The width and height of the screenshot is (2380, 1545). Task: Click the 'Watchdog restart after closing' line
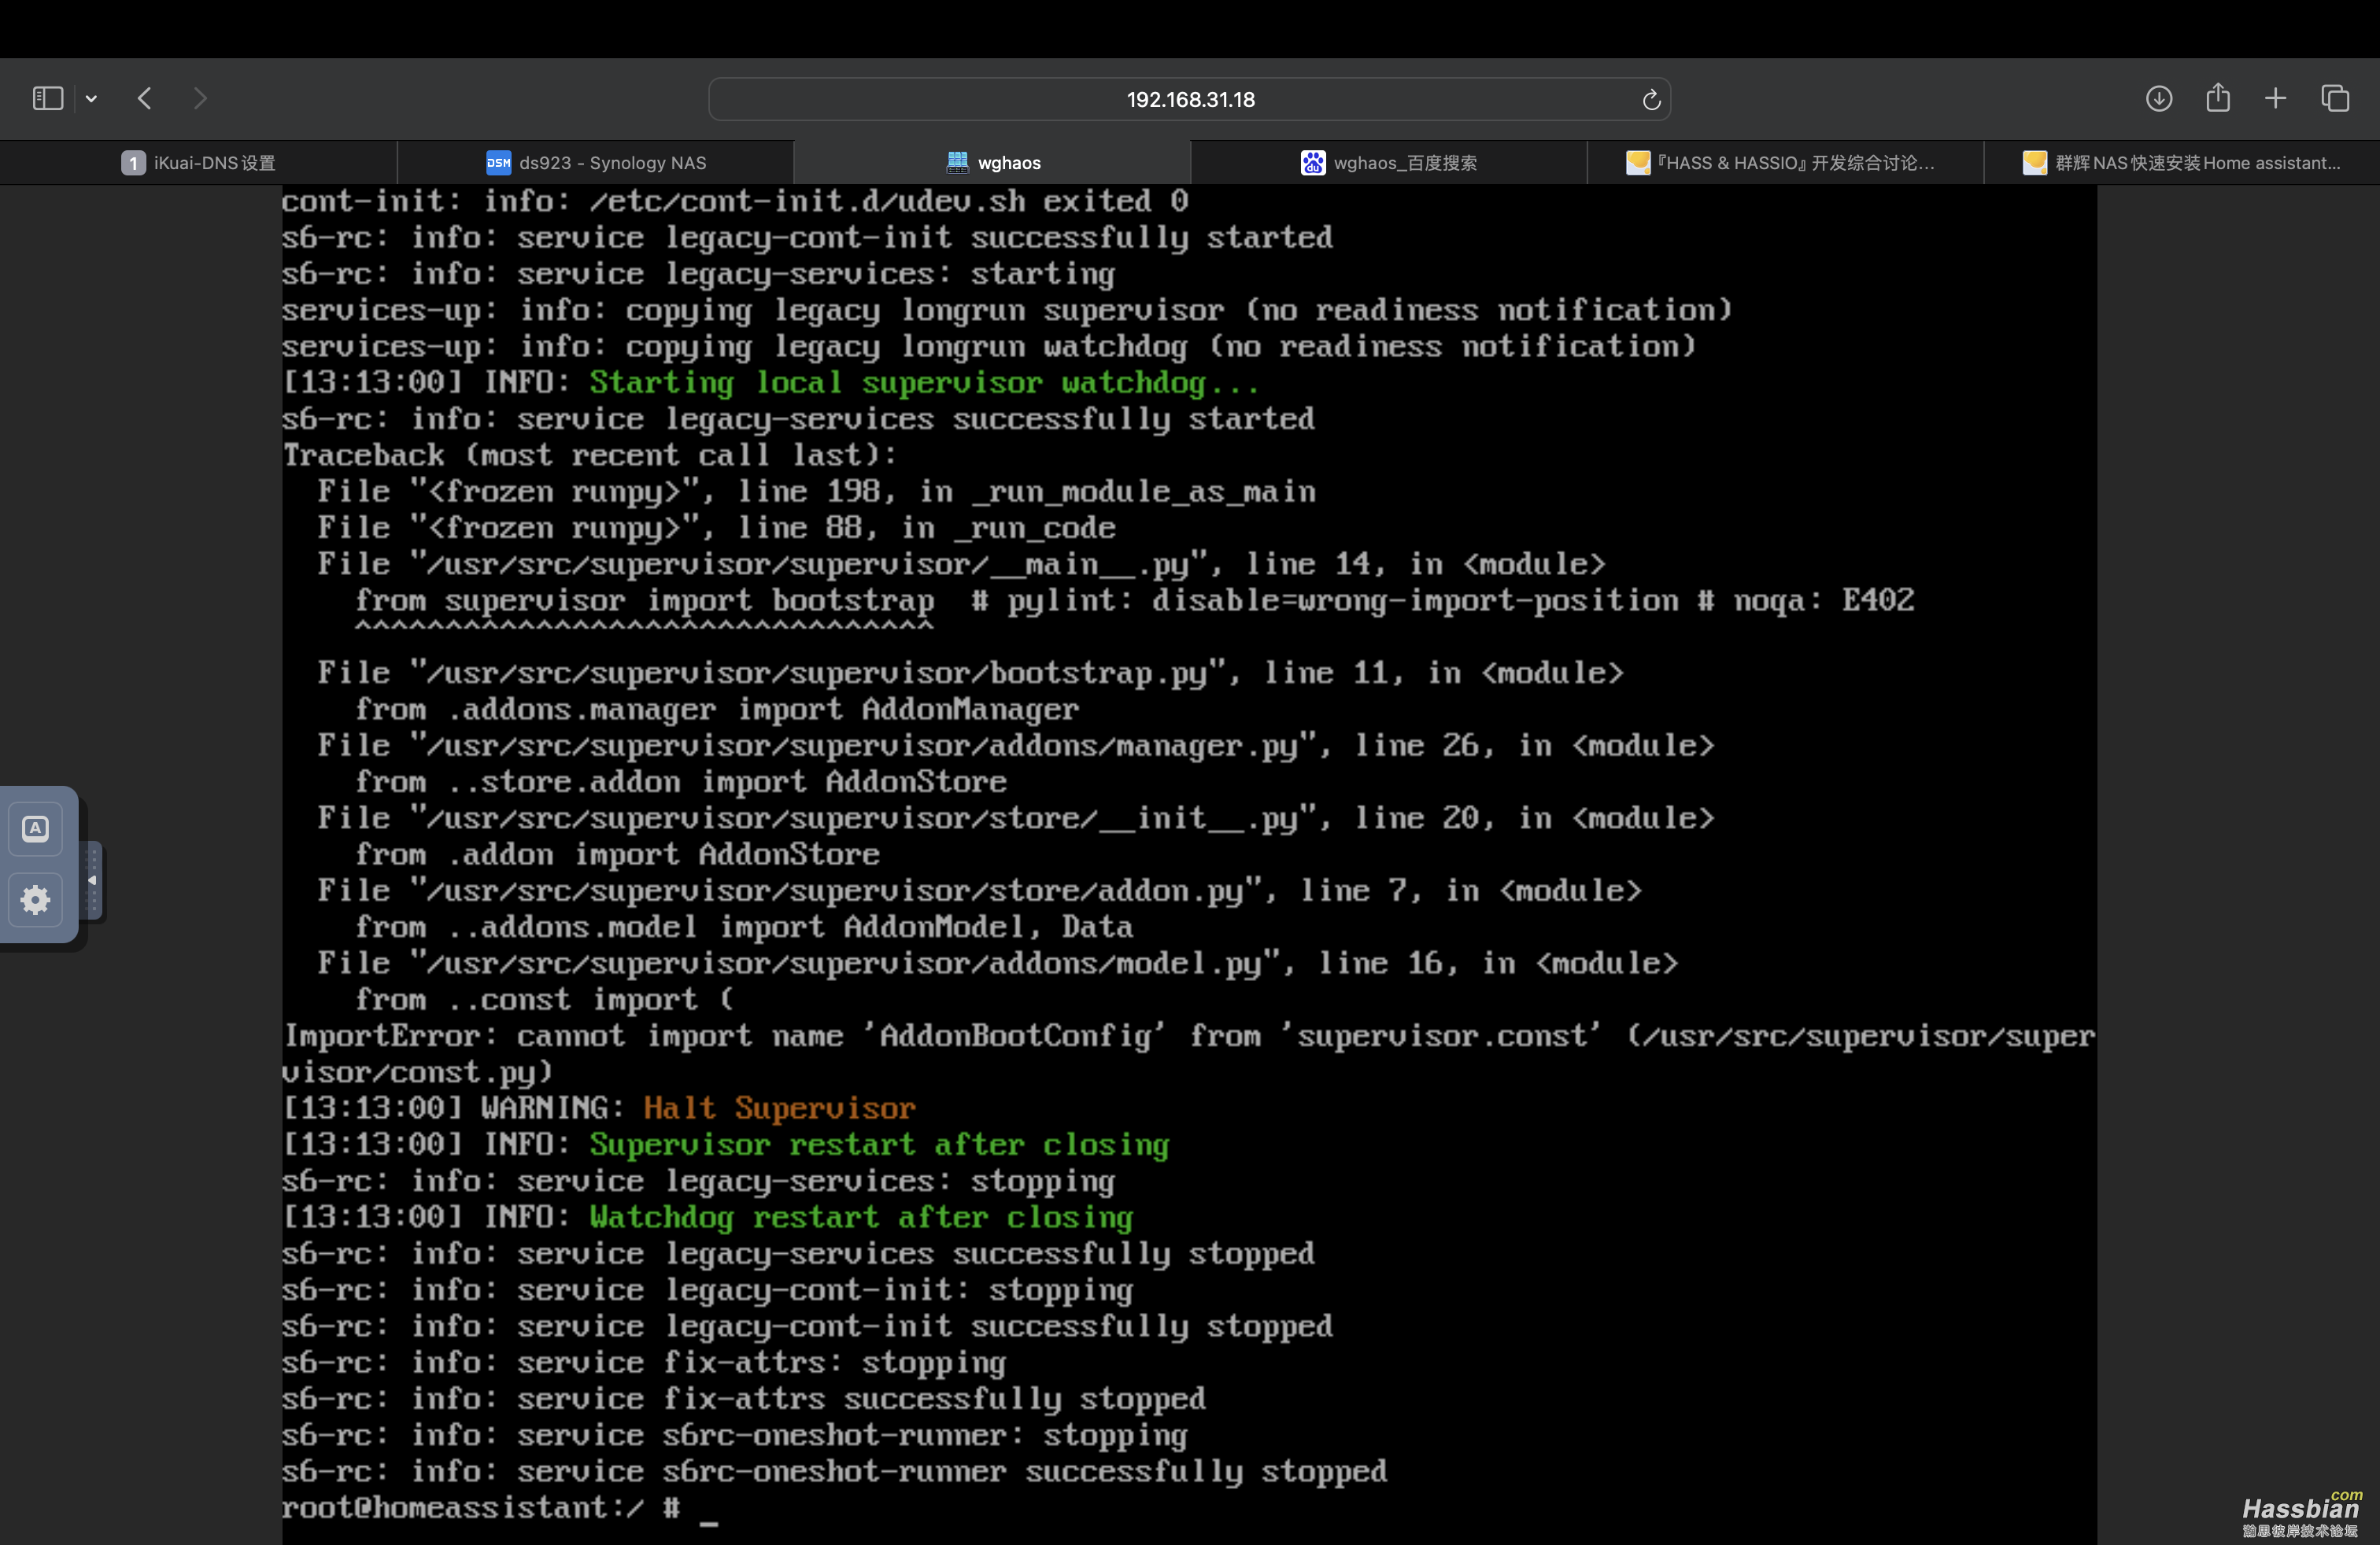point(861,1217)
